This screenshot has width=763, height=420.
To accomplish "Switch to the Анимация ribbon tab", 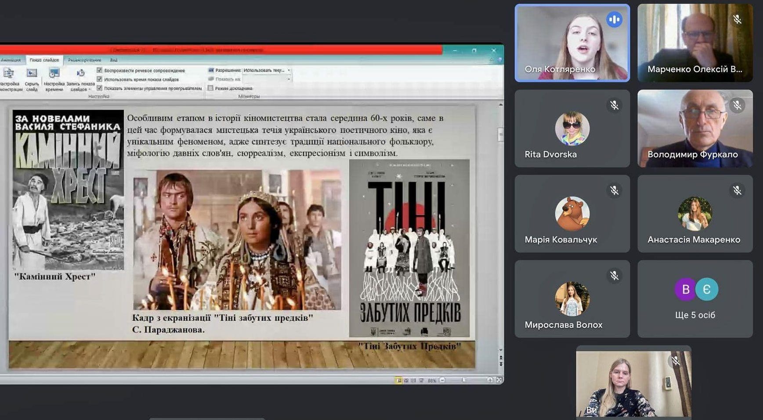I will click(11, 60).
